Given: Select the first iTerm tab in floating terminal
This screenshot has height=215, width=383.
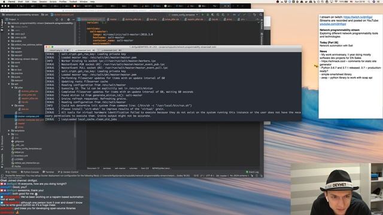Looking at the screenshot, I should point(58,50).
